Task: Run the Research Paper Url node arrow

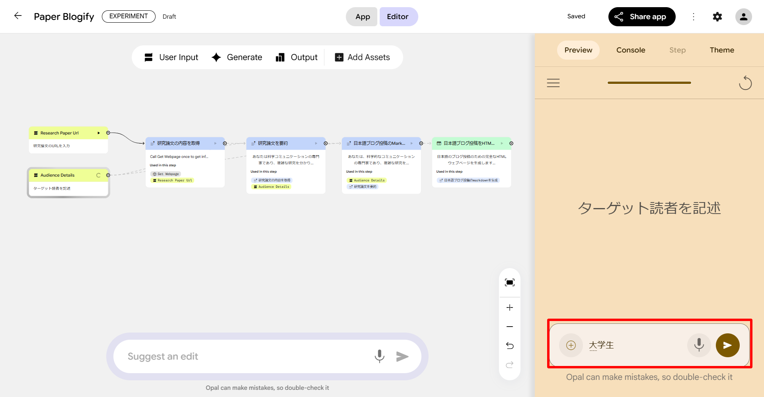Action: 99,133
